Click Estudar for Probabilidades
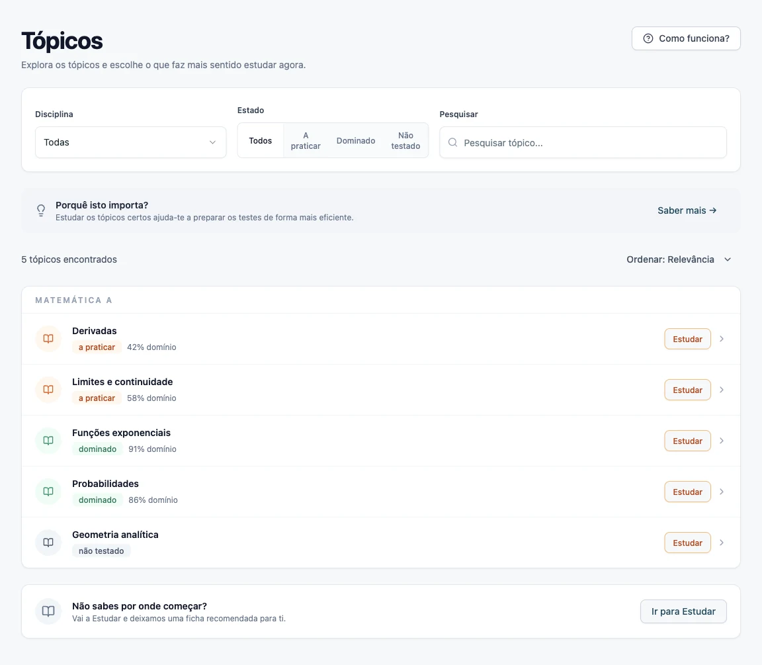This screenshot has width=762, height=665. point(688,492)
